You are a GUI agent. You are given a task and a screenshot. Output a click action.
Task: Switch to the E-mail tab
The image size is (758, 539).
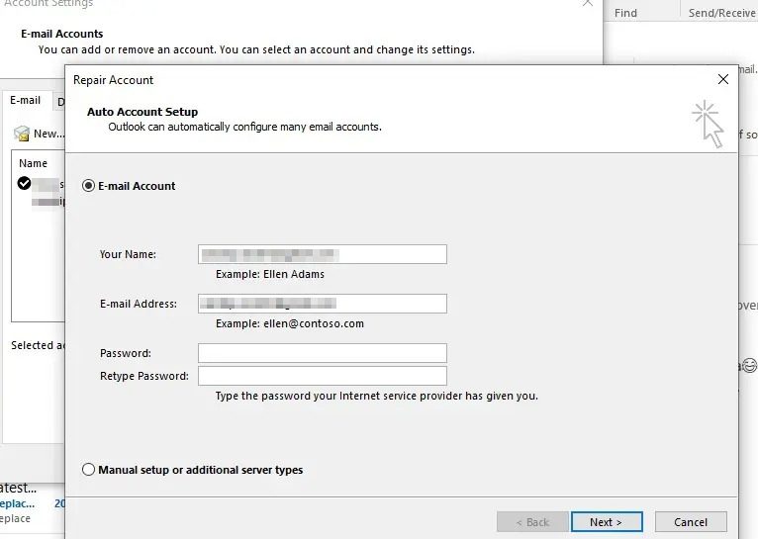pyautogui.click(x=26, y=101)
